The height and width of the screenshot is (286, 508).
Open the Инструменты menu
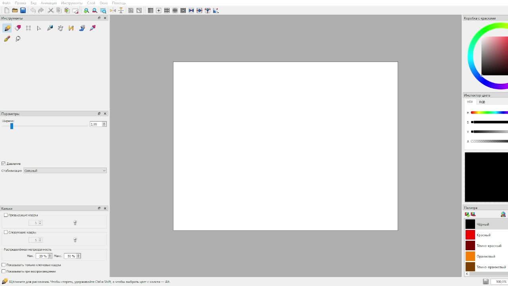coord(72,3)
